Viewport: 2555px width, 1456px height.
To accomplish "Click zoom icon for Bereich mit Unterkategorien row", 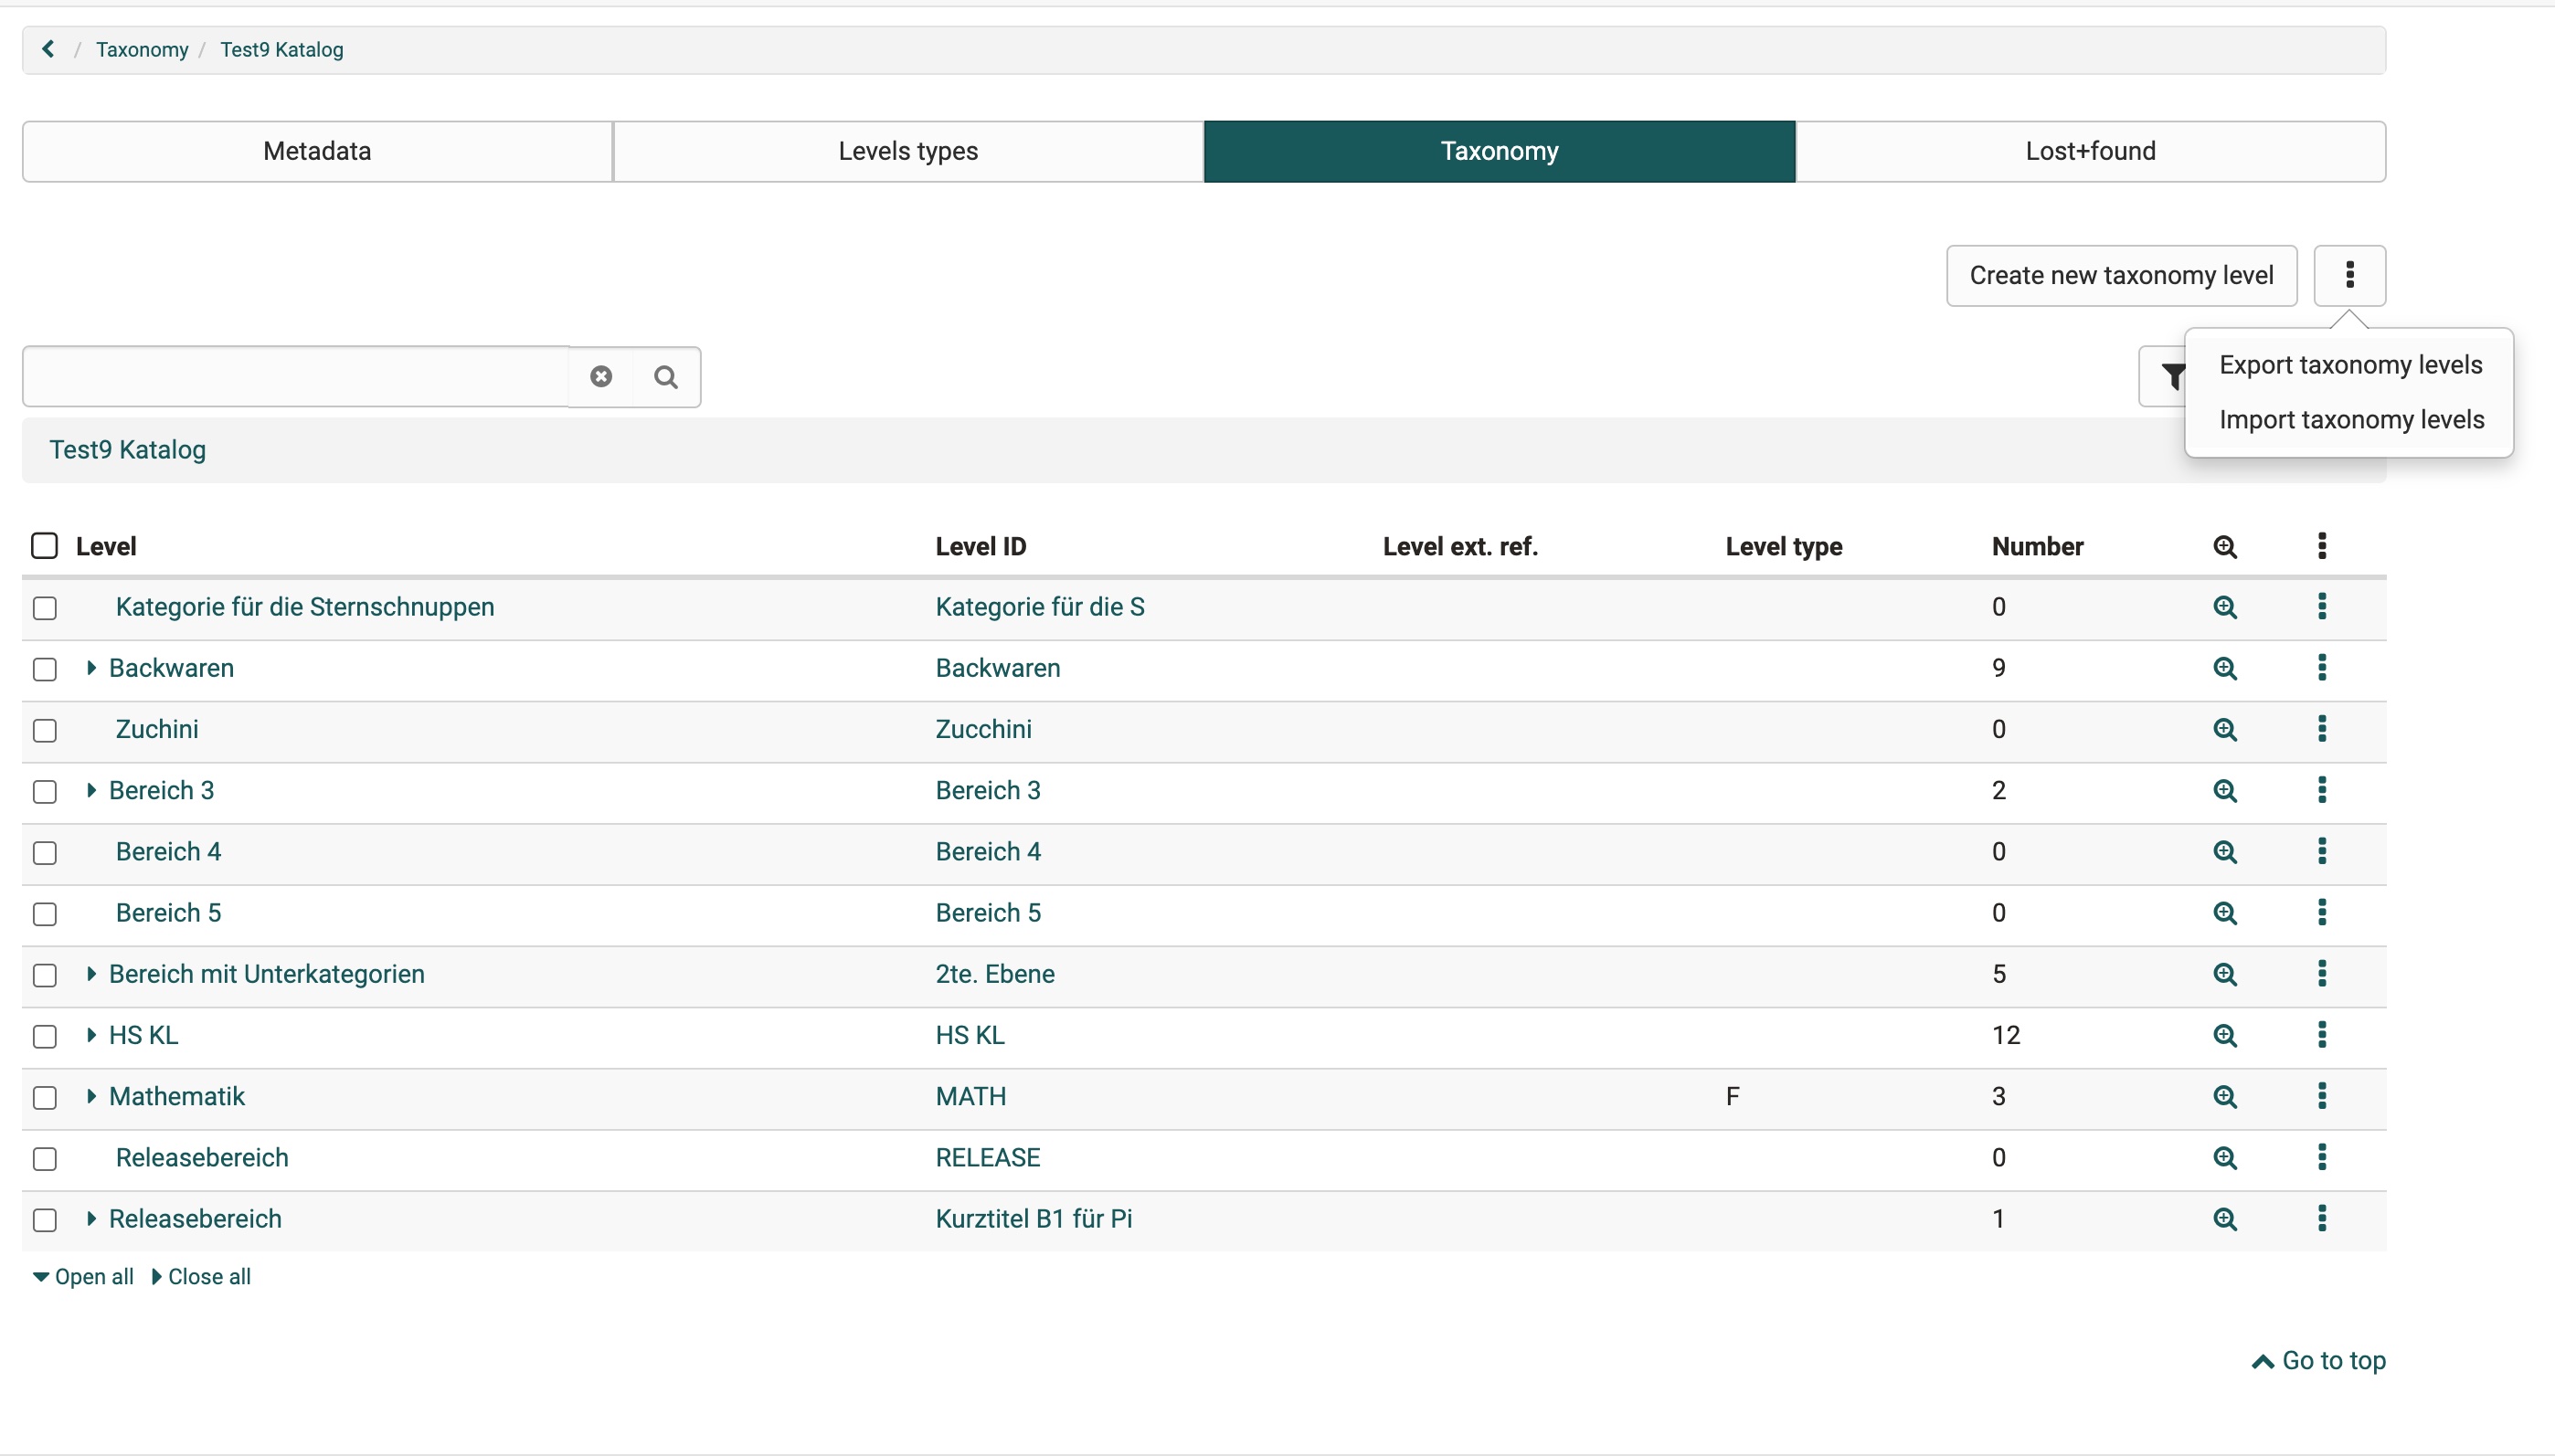I will coord(2225,974).
